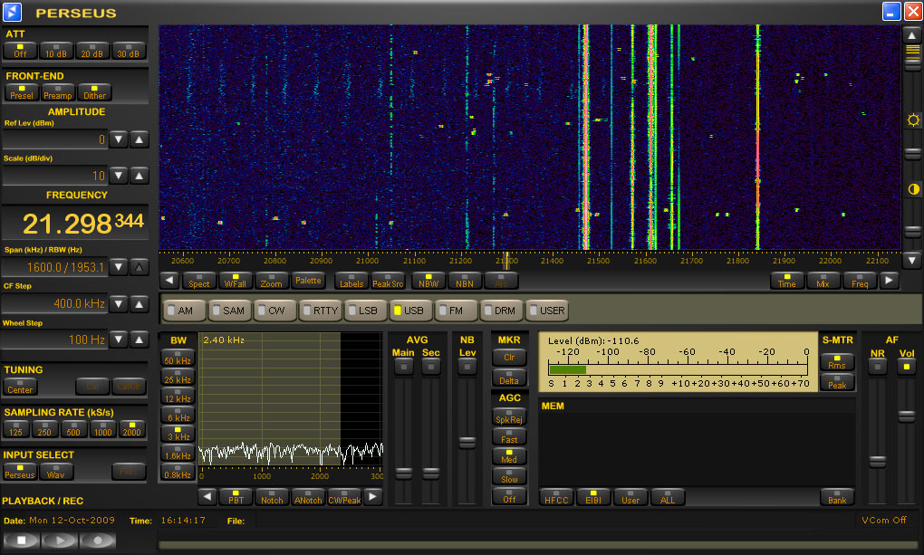Click the waterfall scroll up arrow
Image resolution: width=924 pixels, height=555 pixels.
click(x=911, y=35)
